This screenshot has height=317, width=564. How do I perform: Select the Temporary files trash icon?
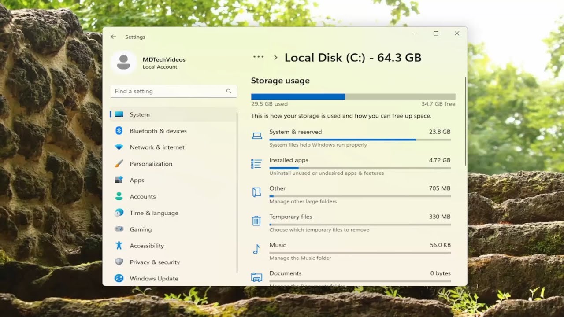pyautogui.click(x=256, y=221)
